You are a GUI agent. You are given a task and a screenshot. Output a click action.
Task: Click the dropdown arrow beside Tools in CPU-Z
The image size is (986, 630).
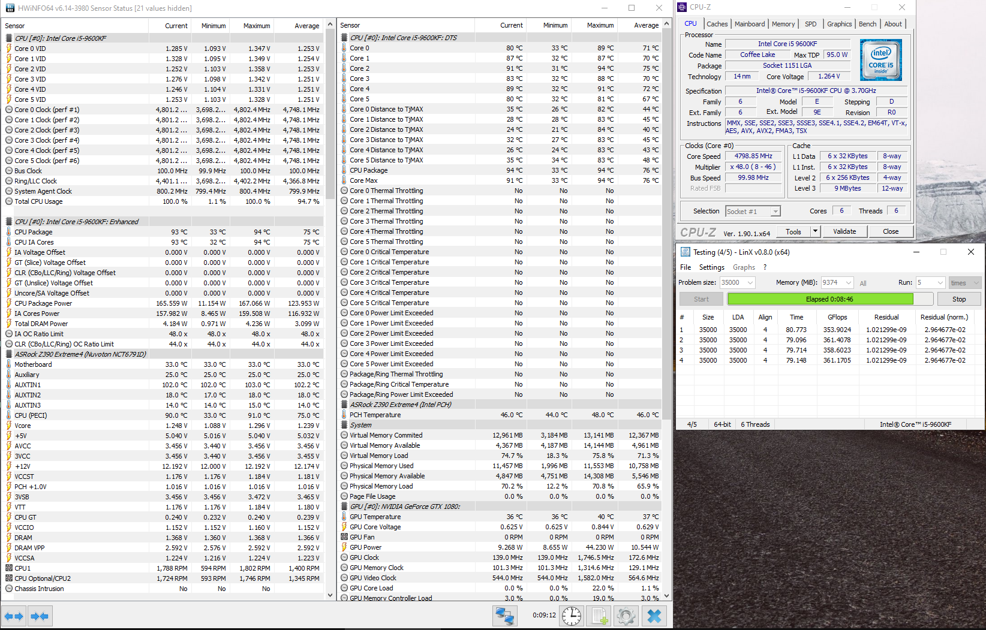coord(815,231)
